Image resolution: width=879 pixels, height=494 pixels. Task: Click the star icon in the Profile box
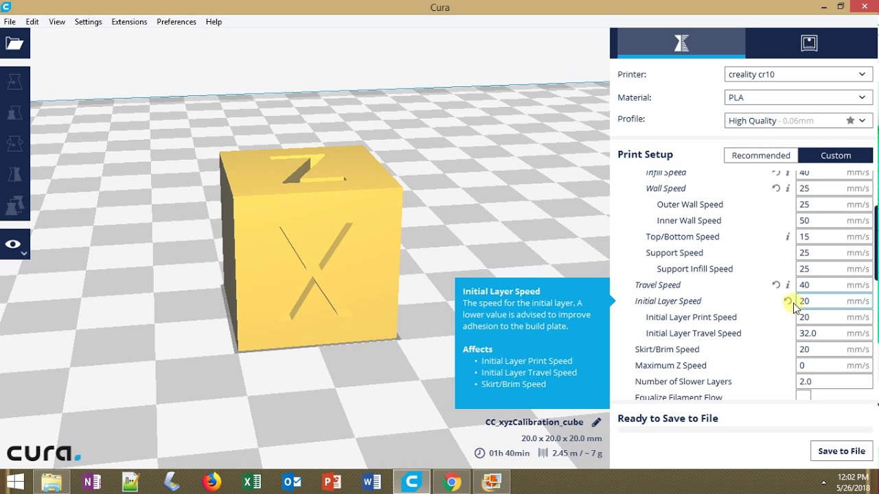click(850, 121)
